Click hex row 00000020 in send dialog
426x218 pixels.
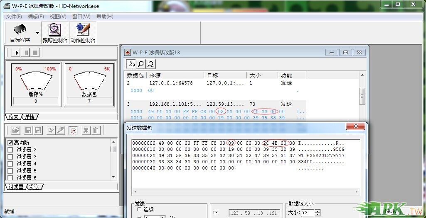tap(238, 155)
